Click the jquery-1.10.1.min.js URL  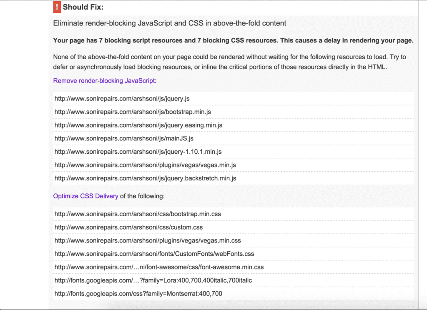[x=138, y=152]
